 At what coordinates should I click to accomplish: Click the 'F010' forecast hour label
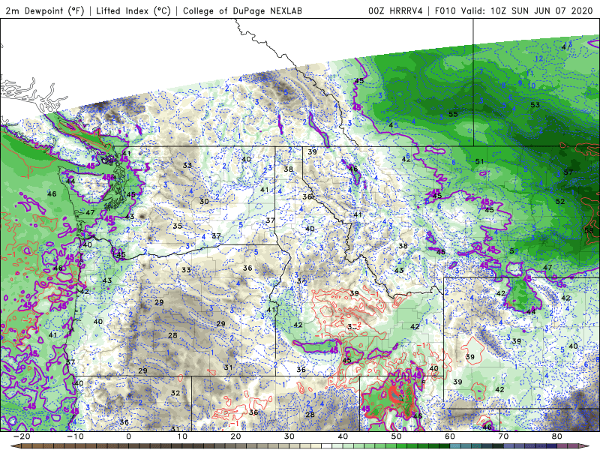click(x=445, y=10)
